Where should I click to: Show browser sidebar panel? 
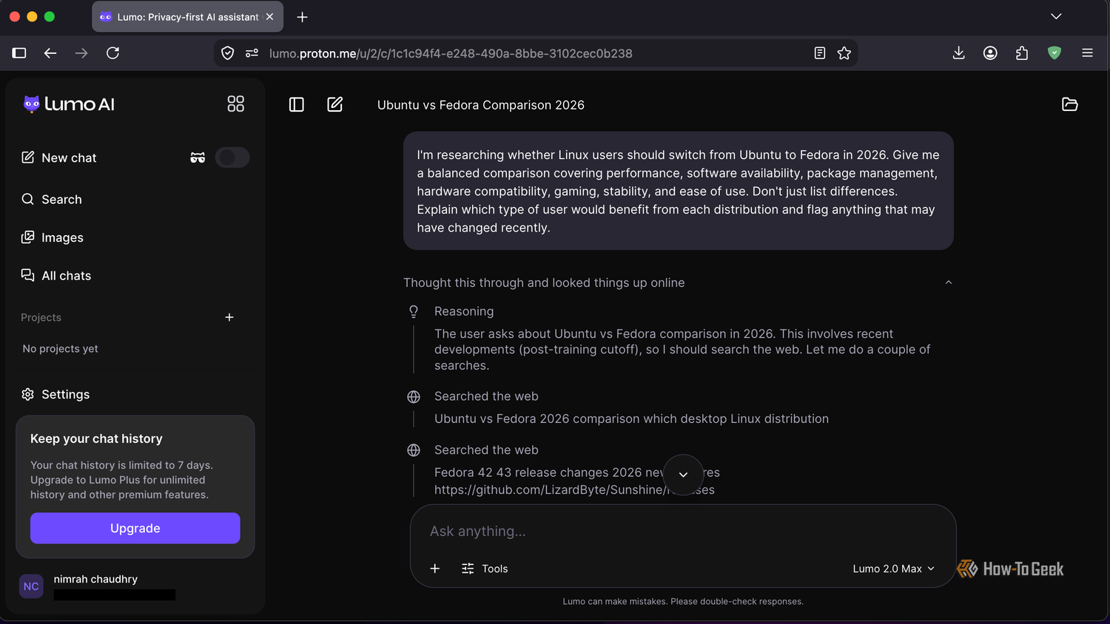click(x=19, y=53)
